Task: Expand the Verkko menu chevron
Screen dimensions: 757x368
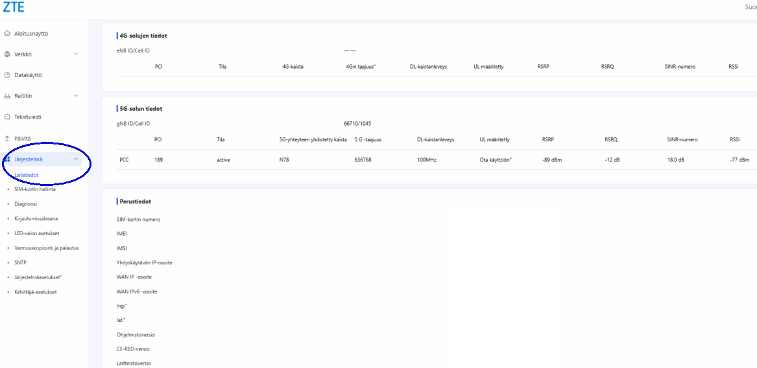Action: point(76,54)
